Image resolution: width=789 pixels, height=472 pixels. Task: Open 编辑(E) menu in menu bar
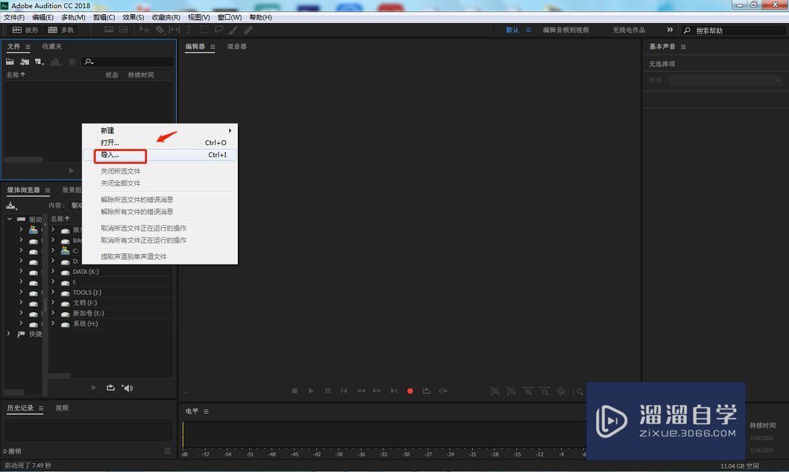pyautogui.click(x=42, y=17)
